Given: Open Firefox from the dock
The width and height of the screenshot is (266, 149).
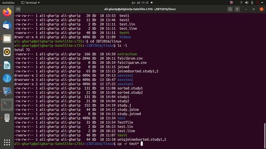Looking at the screenshot, I should pyautogui.click(x=7, y=12).
